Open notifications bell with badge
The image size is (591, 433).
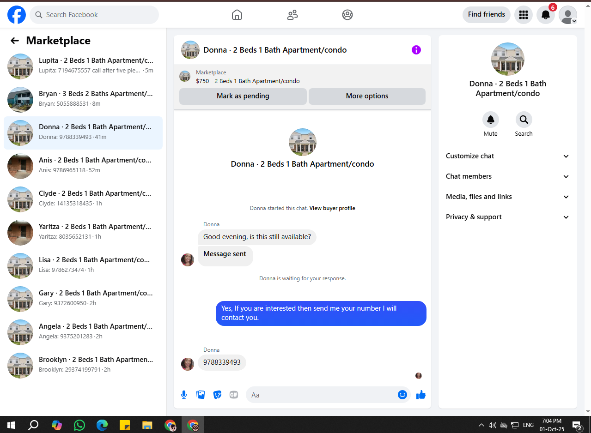(x=546, y=15)
